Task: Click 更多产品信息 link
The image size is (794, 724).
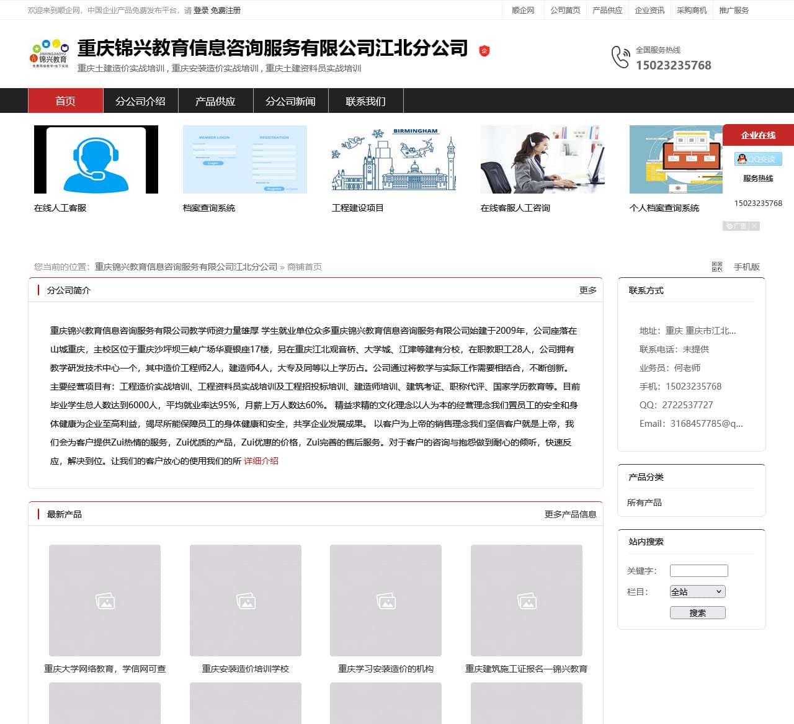Action: point(571,514)
